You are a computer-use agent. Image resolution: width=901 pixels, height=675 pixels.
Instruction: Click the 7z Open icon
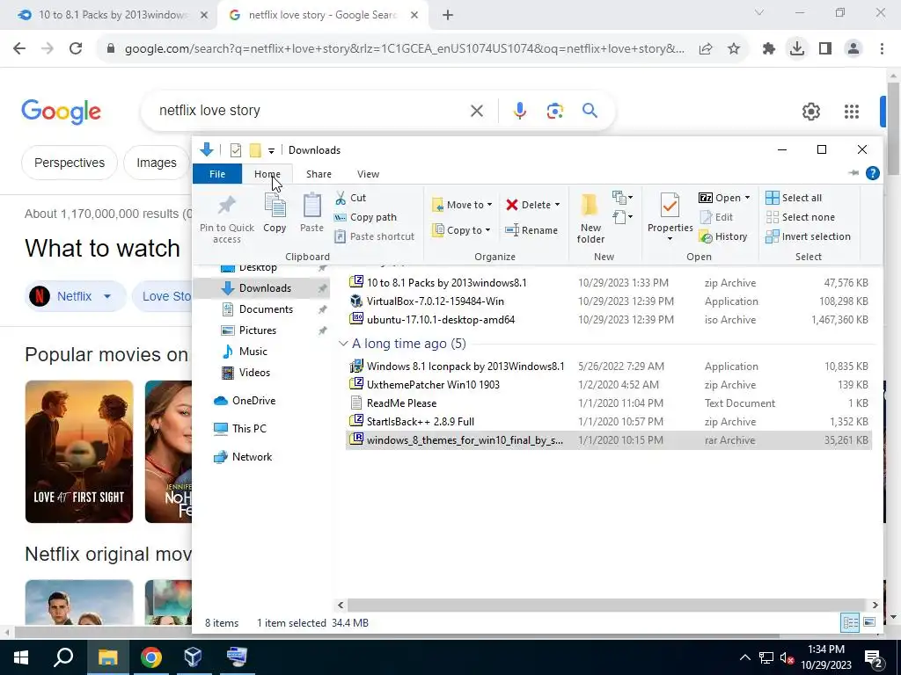706,198
